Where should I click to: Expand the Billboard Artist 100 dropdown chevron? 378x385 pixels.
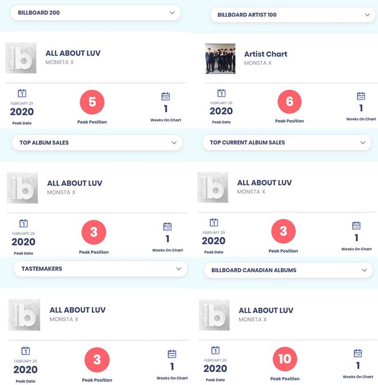click(367, 15)
